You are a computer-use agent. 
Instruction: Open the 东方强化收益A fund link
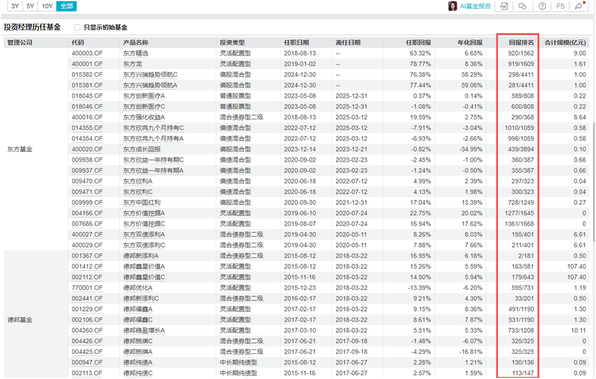click(144, 117)
